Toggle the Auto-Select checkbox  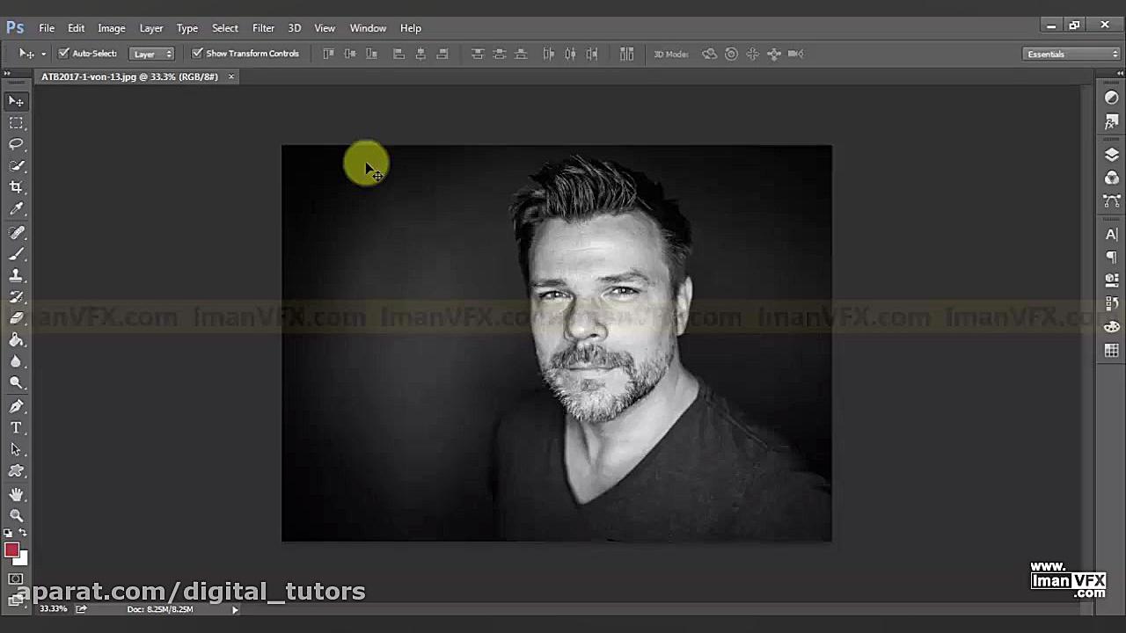click(x=63, y=54)
